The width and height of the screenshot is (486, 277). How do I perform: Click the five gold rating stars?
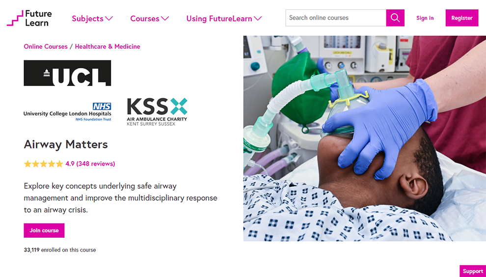click(43, 164)
